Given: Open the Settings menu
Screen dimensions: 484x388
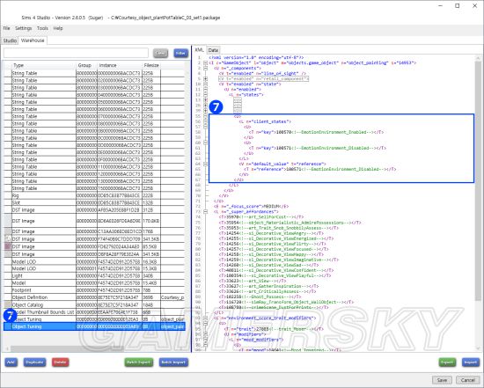Looking at the screenshot, I should click(24, 28).
